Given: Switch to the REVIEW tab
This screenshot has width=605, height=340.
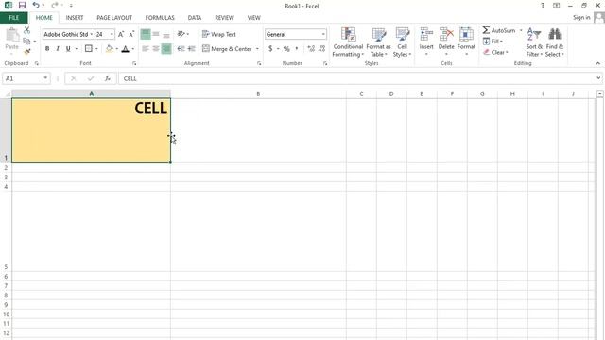Looking at the screenshot, I should [224, 18].
